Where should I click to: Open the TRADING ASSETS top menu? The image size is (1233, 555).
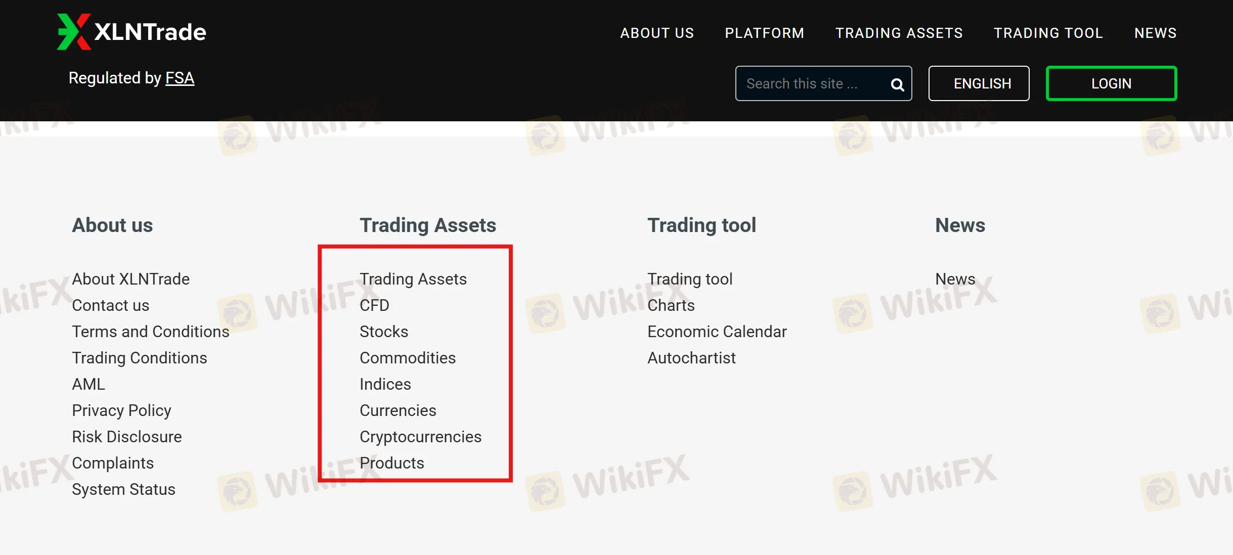tap(899, 33)
